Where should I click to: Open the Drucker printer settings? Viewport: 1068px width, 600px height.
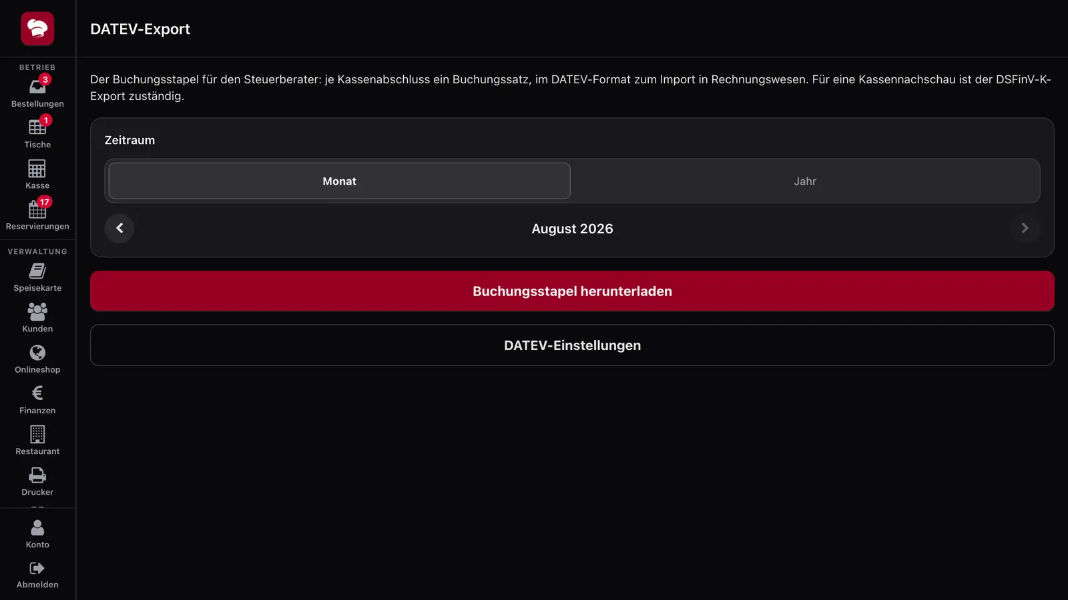[x=37, y=481]
